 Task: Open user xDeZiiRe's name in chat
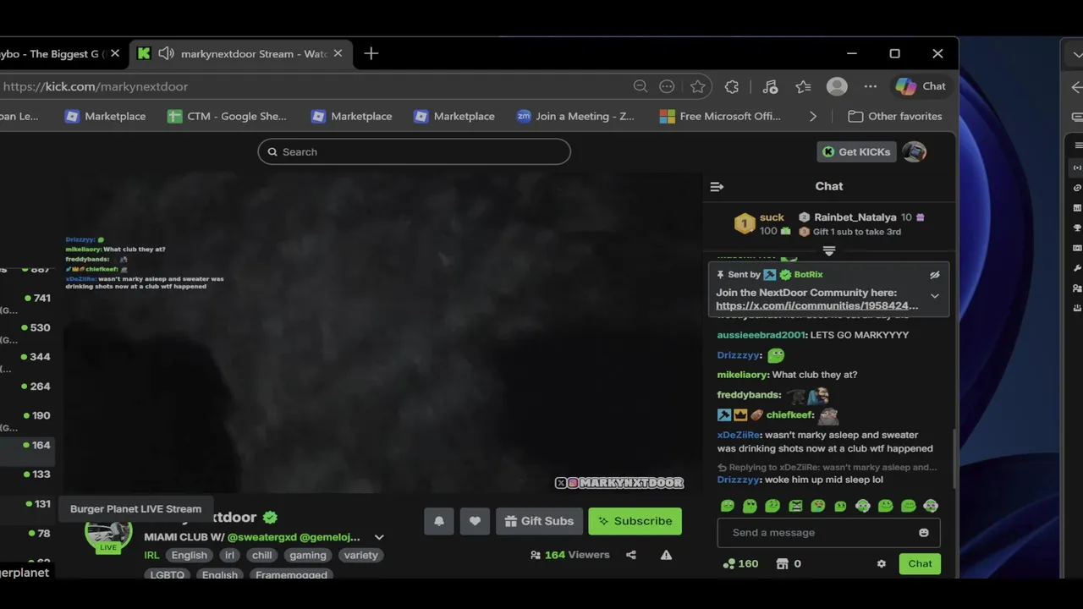point(739,435)
